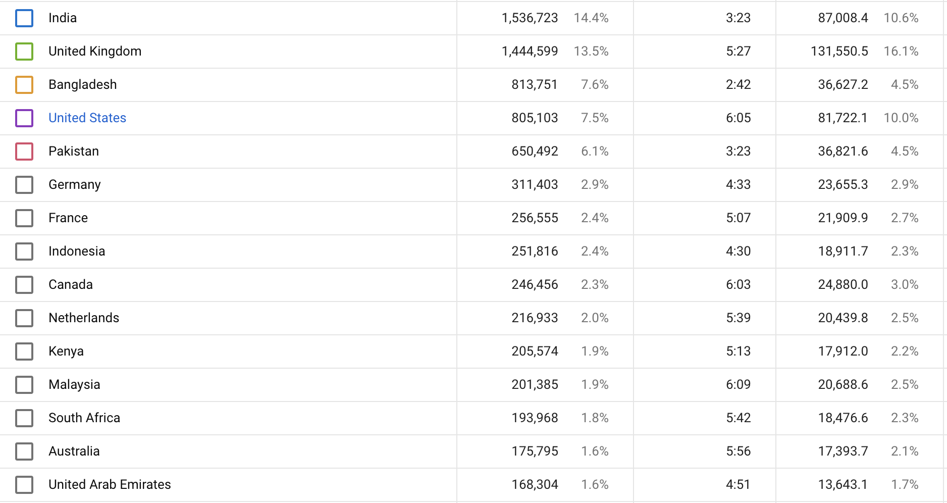Tick the Canada row checkbox
Screen dimensions: 947x503
click(24, 285)
